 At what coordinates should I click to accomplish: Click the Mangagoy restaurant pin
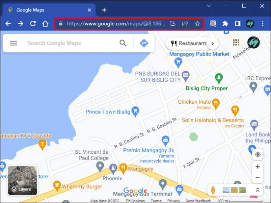point(123,169)
